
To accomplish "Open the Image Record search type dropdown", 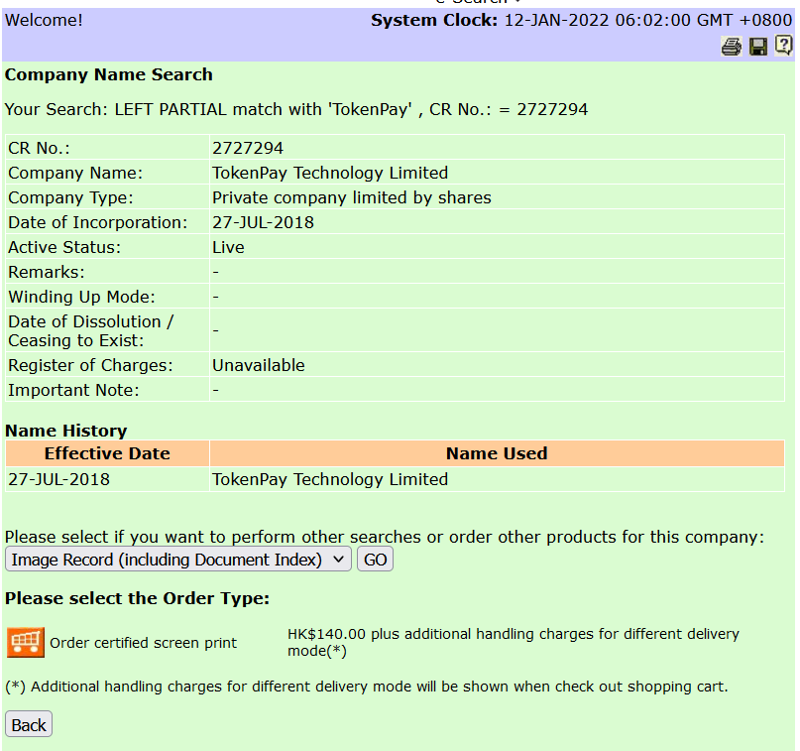I will (178, 560).
